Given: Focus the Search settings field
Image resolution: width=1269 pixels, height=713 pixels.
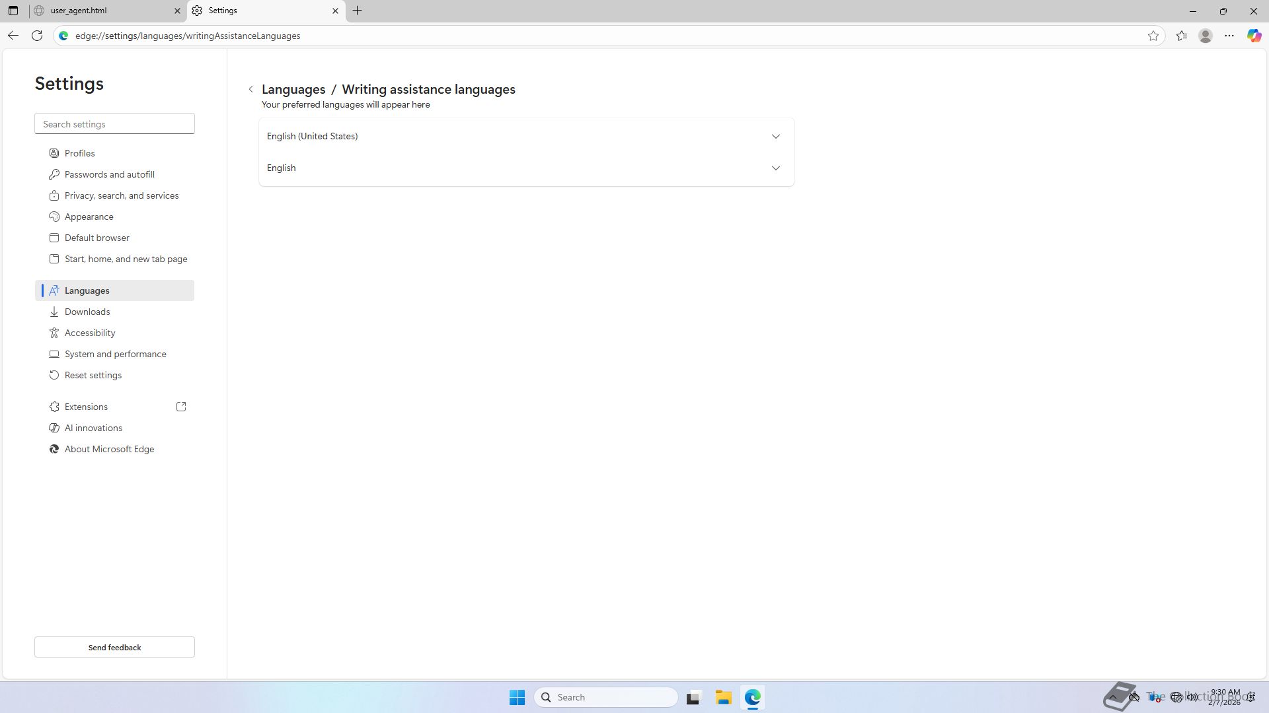Looking at the screenshot, I should click(114, 124).
